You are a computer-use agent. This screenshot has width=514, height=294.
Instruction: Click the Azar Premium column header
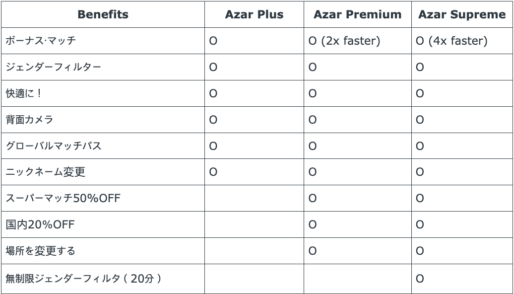coord(357,14)
